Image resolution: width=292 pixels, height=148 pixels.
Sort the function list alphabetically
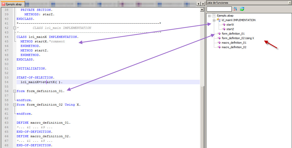click(235, 9)
